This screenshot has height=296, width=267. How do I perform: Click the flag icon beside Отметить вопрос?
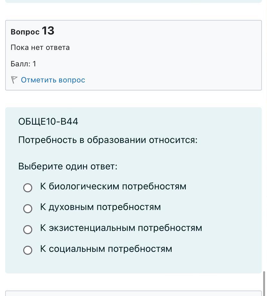[x=14, y=80]
